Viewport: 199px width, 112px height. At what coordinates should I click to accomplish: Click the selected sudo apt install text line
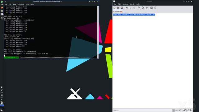coord(134,15)
